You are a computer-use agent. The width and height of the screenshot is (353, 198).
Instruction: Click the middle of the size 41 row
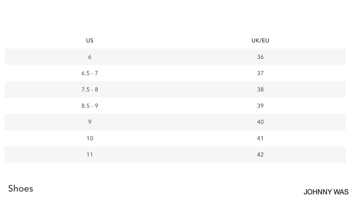click(x=175, y=138)
